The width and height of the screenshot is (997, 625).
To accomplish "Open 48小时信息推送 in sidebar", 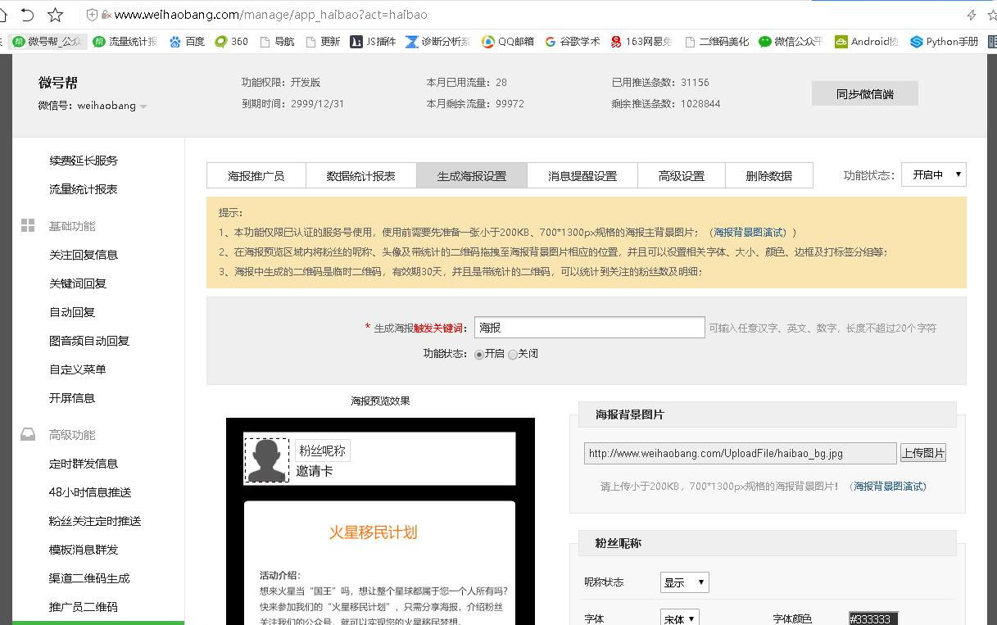I will pyautogui.click(x=89, y=492).
